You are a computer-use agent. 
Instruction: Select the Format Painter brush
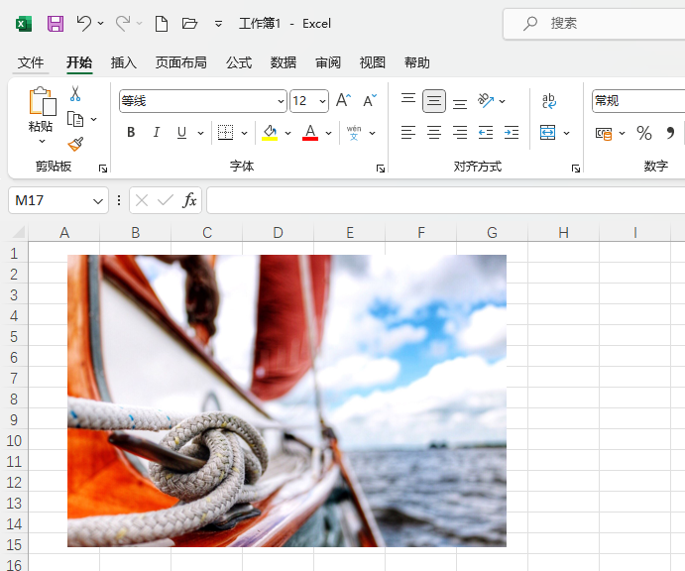(75, 144)
